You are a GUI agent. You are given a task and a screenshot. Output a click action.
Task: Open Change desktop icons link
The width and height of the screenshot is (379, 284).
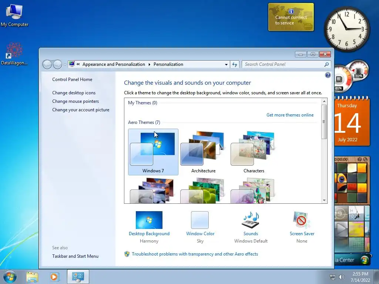click(74, 93)
